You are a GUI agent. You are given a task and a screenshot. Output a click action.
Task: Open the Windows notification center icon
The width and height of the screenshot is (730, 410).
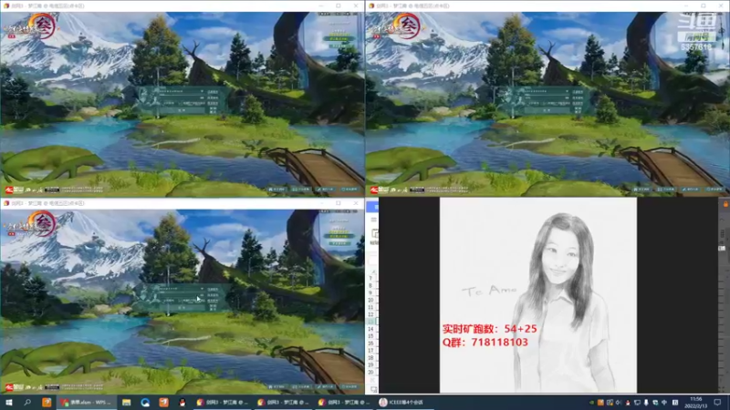(x=717, y=402)
